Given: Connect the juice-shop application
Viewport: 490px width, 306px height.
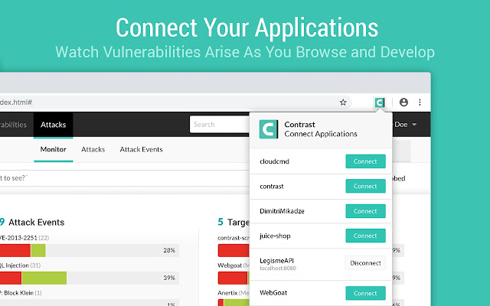Looking at the screenshot, I should pyautogui.click(x=365, y=236).
